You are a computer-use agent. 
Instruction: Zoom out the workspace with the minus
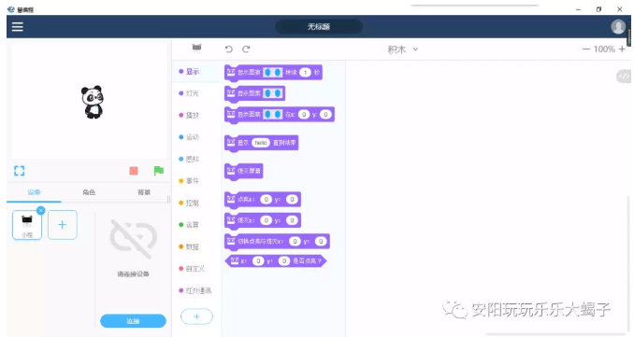pos(586,49)
